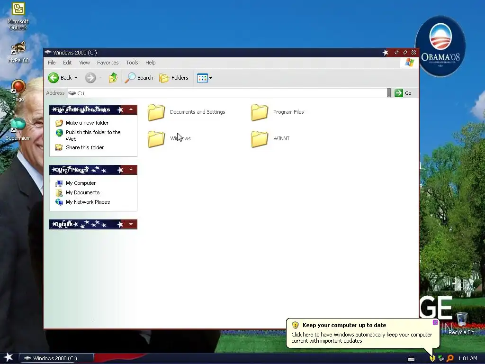This screenshot has height=364, width=485.
Task: Open the Help menu
Action: tap(150, 63)
